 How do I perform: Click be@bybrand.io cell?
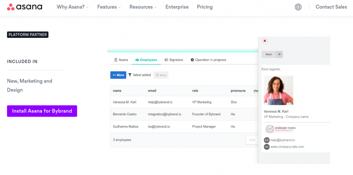[159, 127]
